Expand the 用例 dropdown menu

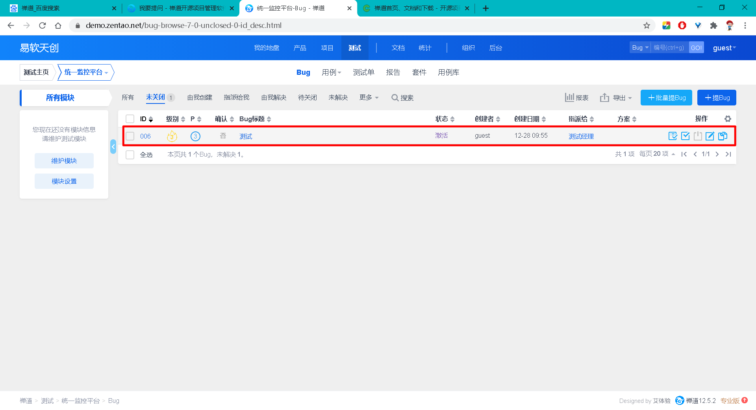coord(332,72)
